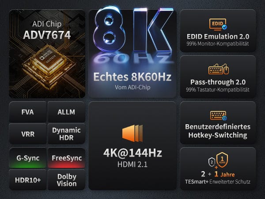Click the green G-Sync tile
The height and width of the screenshot is (199, 265).
click(27, 158)
